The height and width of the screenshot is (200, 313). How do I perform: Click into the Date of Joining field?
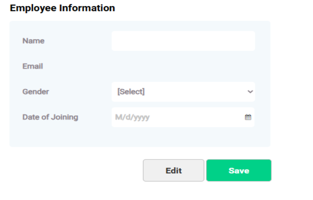(183, 117)
